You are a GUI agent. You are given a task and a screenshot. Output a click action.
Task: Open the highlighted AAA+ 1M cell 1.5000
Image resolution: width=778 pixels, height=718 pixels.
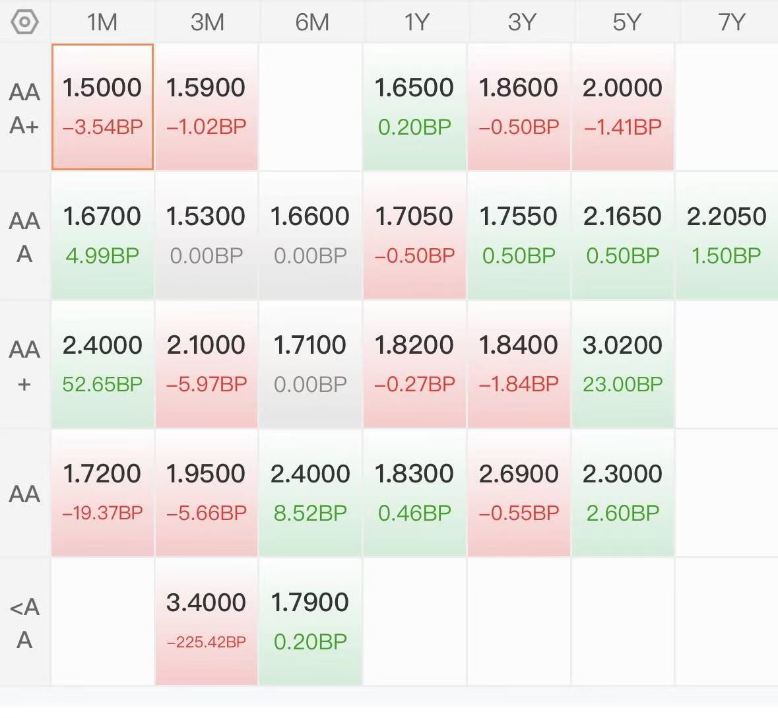pos(103,107)
